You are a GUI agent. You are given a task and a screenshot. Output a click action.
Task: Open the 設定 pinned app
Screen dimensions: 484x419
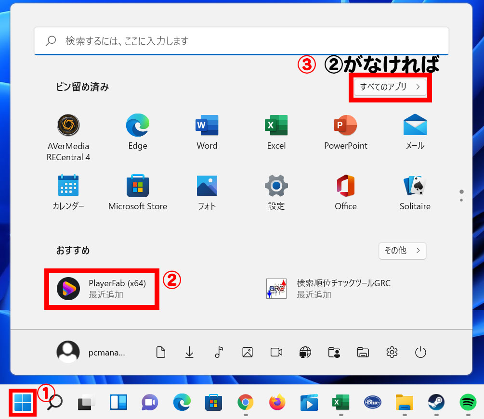point(276,192)
